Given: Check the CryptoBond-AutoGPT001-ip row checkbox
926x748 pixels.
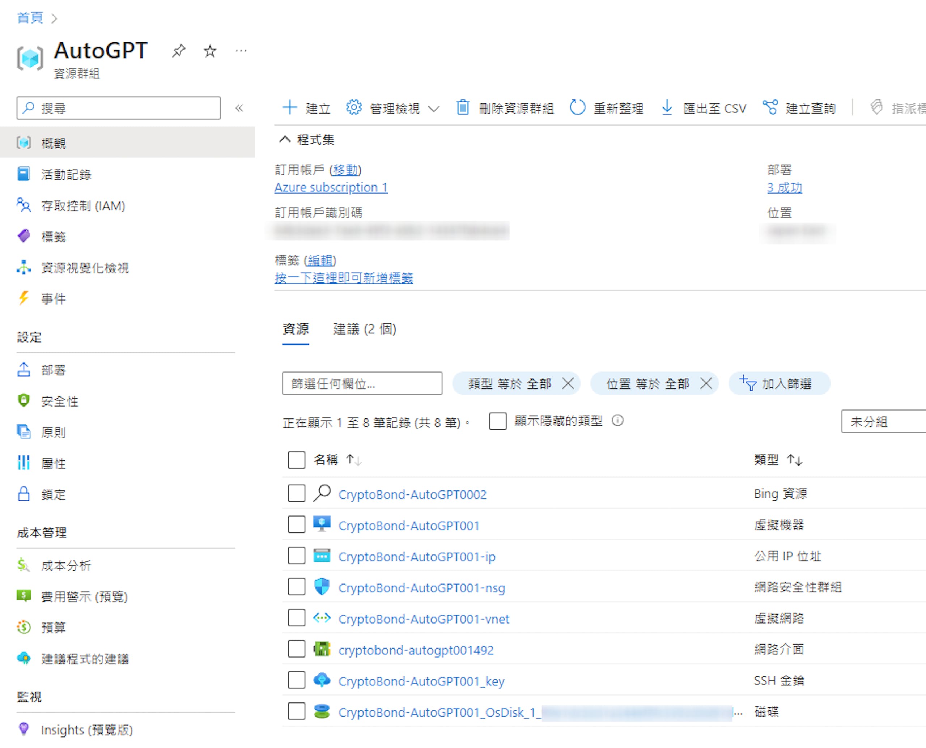Looking at the screenshot, I should click(x=297, y=556).
